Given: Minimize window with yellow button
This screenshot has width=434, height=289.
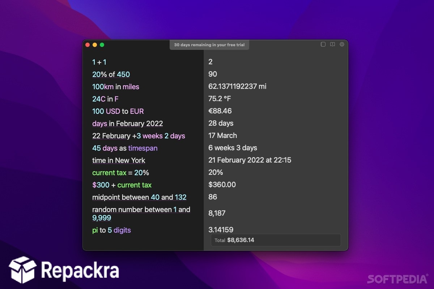Looking at the screenshot, I should tap(95, 45).
